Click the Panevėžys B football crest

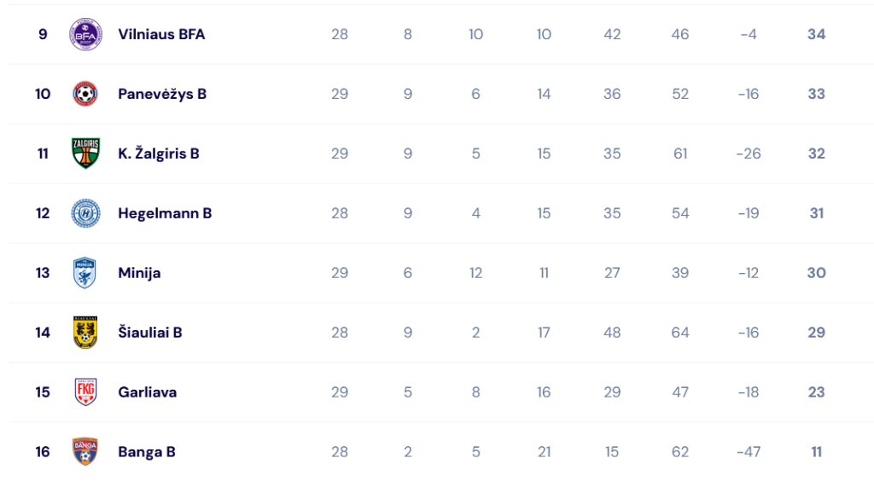pos(85,94)
